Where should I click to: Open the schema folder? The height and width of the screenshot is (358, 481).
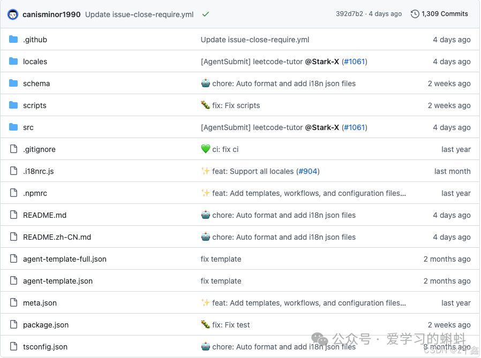pyautogui.click(x=36, y=83)
